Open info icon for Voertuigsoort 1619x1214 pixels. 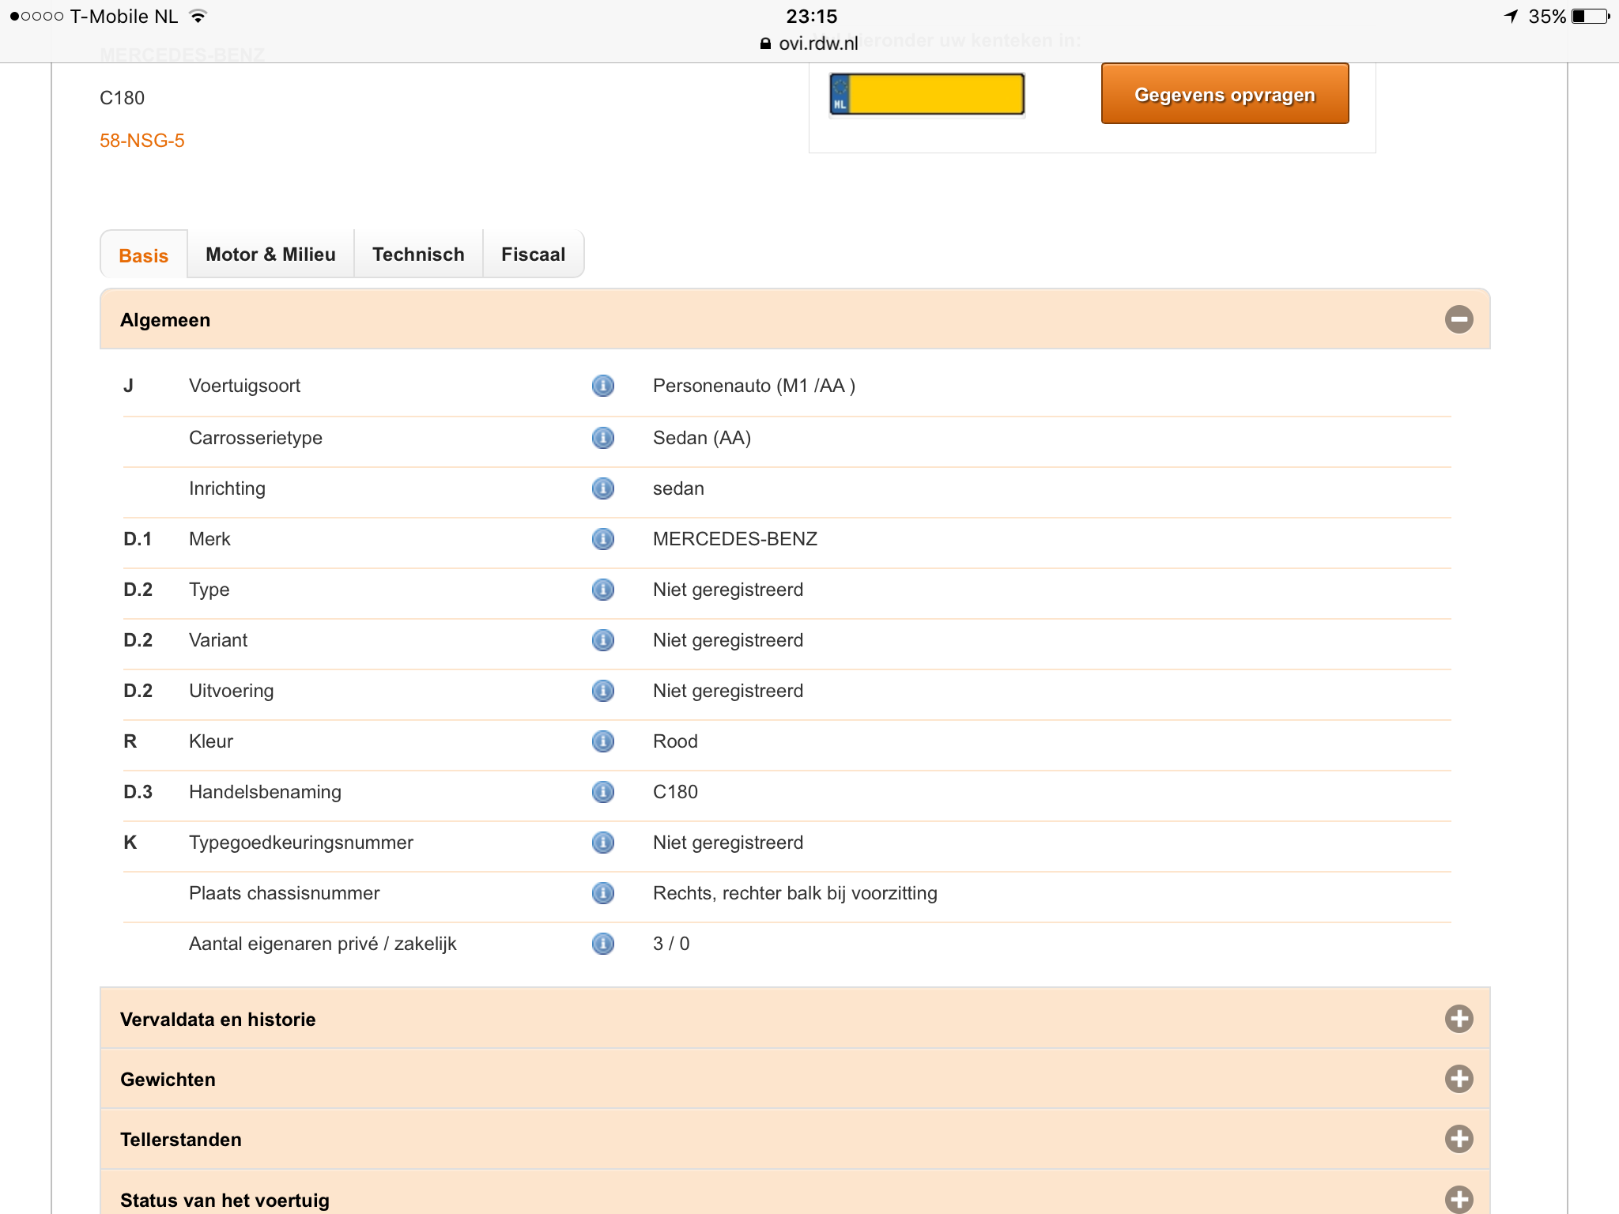point(603,386)
